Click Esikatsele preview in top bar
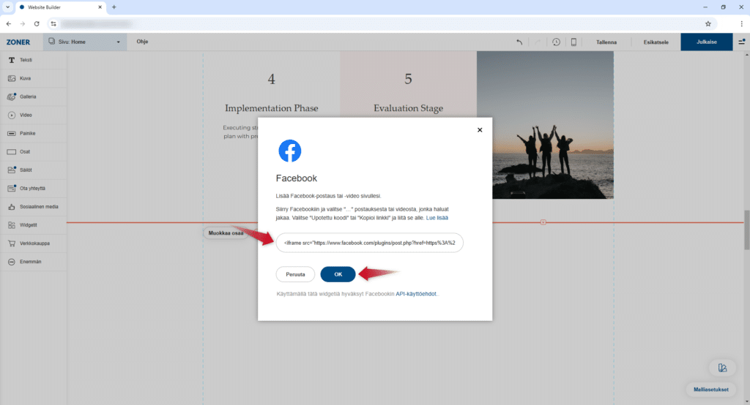The image size is (750, 405). click(x=657, y=42)
